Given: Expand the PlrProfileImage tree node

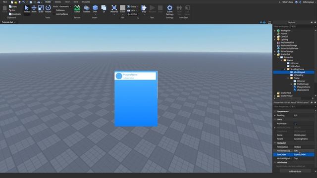Looking at the screenshot, I should tap(292, 84).
